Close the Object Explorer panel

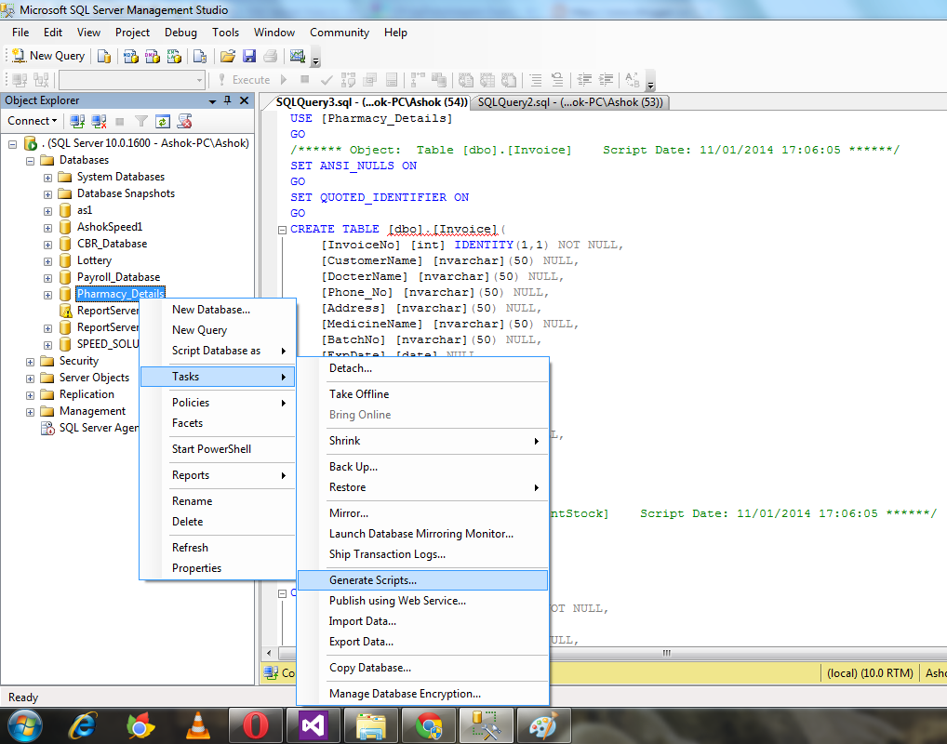click(x=244, y=100)
